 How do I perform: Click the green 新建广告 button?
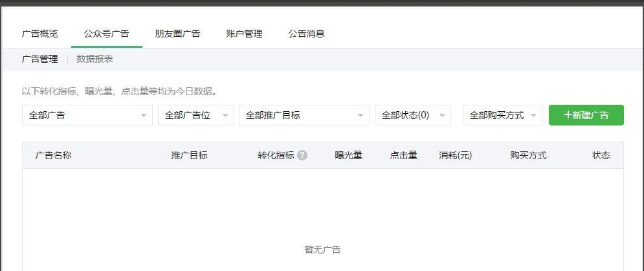pyautogui.click(x=586, y=115)
